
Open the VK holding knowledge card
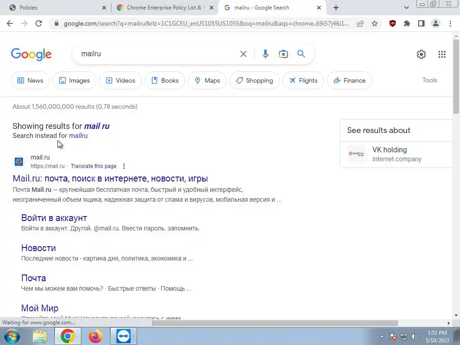pyautogui.click(x=397, y=155)
